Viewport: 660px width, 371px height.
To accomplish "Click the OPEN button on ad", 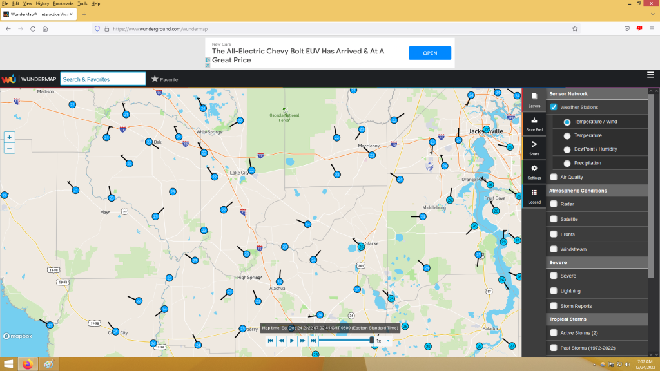I will (x=430, y=53).
